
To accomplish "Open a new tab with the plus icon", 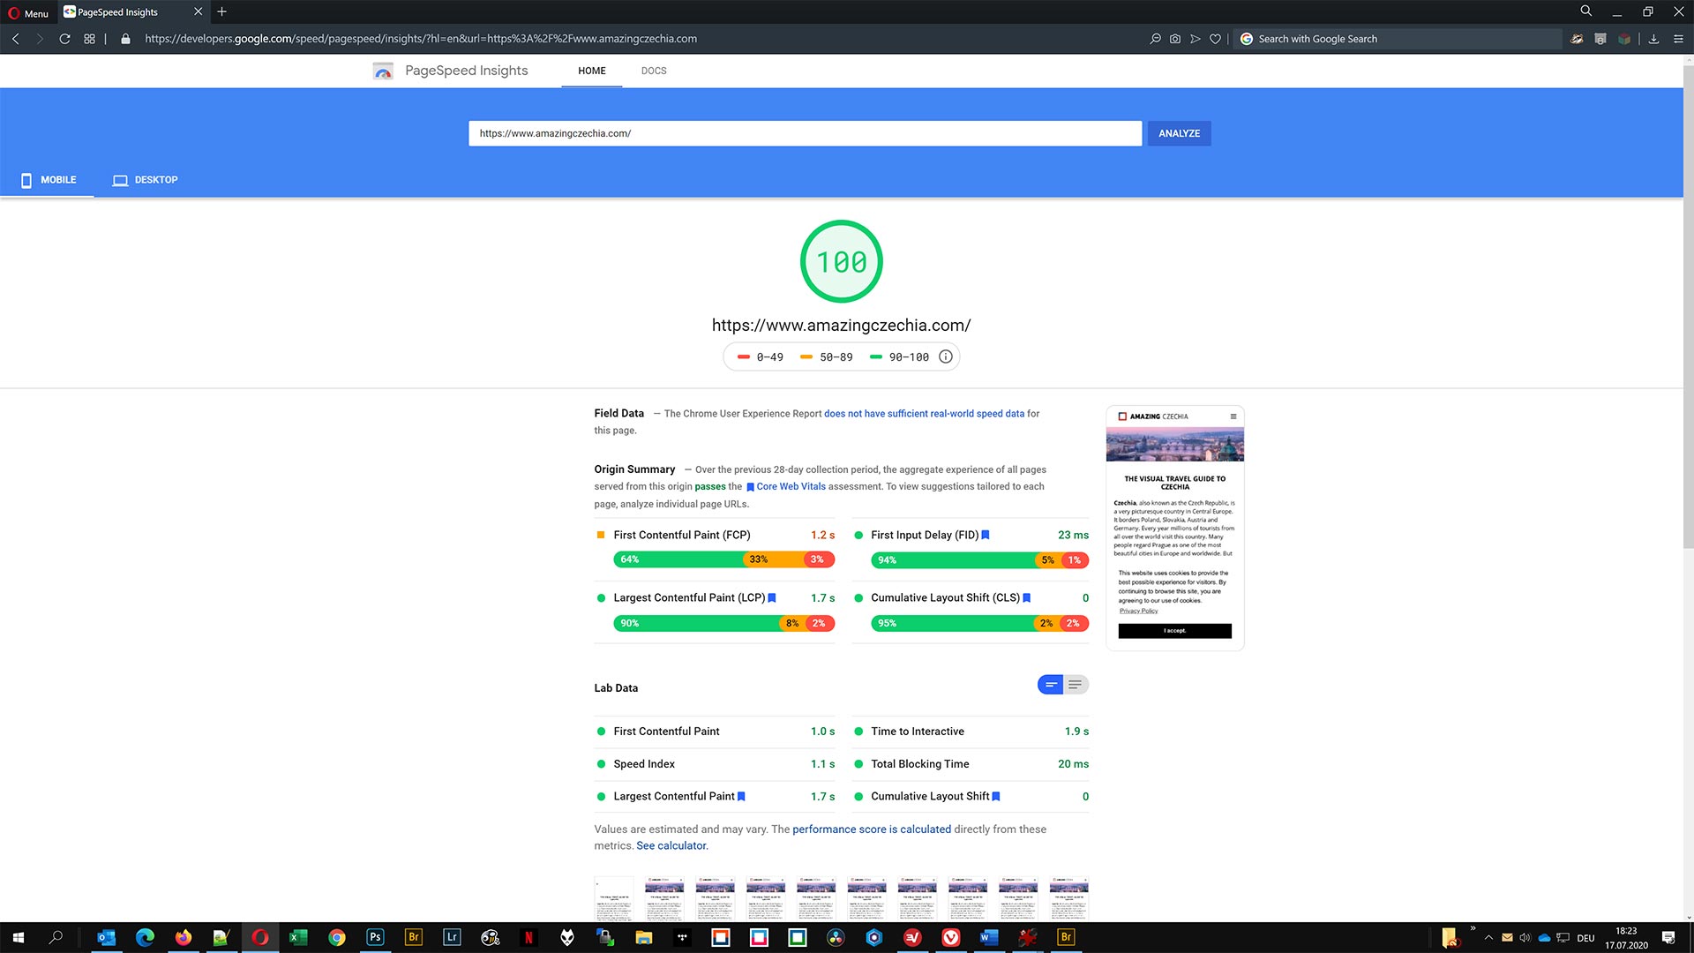I will 222,11.
